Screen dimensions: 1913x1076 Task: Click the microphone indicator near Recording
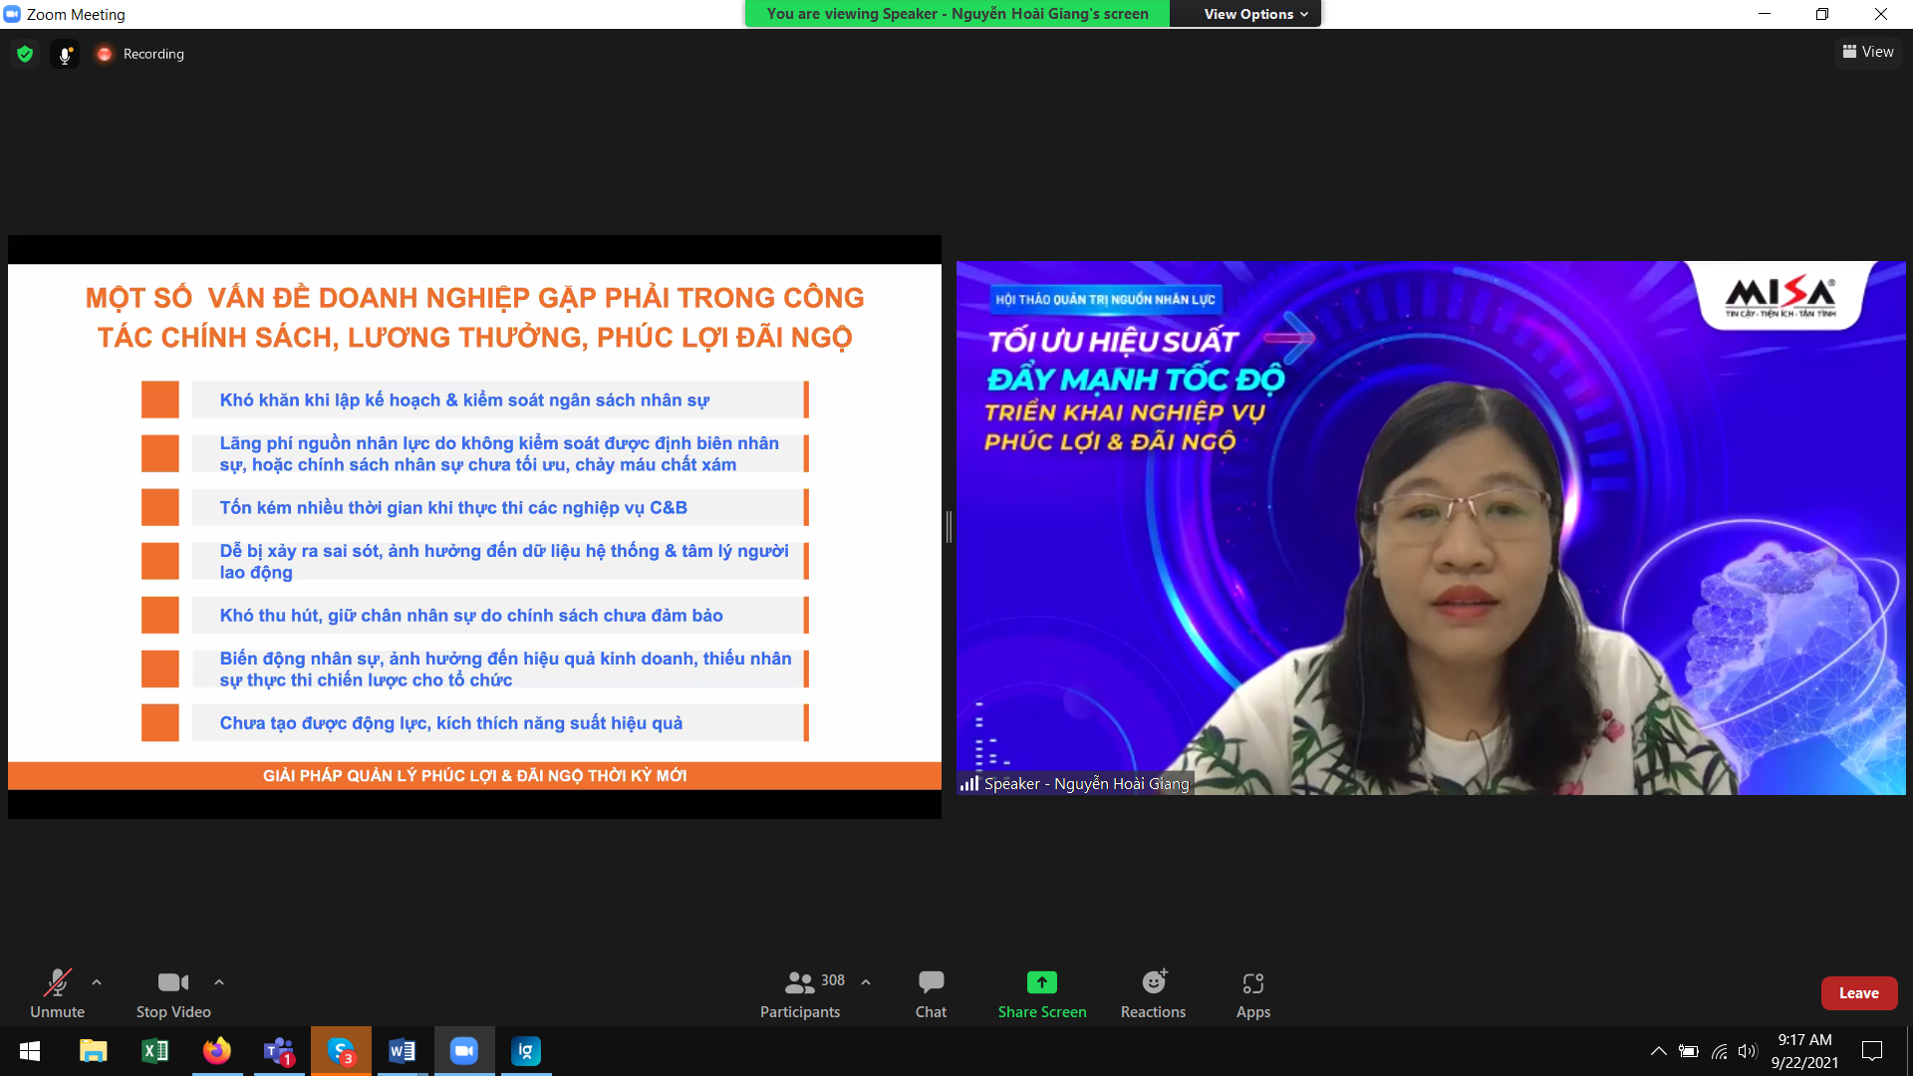pyautogui.click(x=65, y=54)
